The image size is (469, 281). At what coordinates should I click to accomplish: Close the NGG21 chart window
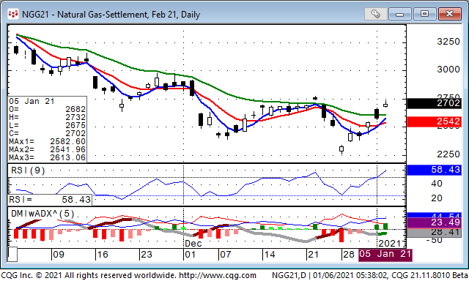pos(449,14)
